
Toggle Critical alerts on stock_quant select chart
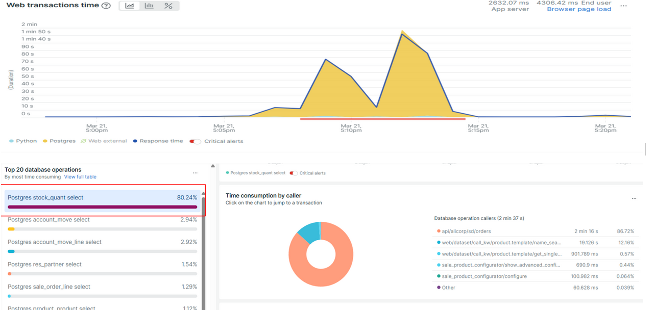(294, 173)
